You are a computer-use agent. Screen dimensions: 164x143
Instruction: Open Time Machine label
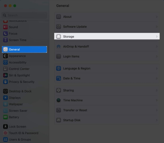(73, 100)
